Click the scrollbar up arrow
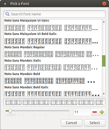This screenshot has height=130, width=109. (x=104, y=22)
